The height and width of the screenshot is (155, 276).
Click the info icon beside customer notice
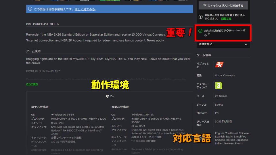tap(200, 17)
